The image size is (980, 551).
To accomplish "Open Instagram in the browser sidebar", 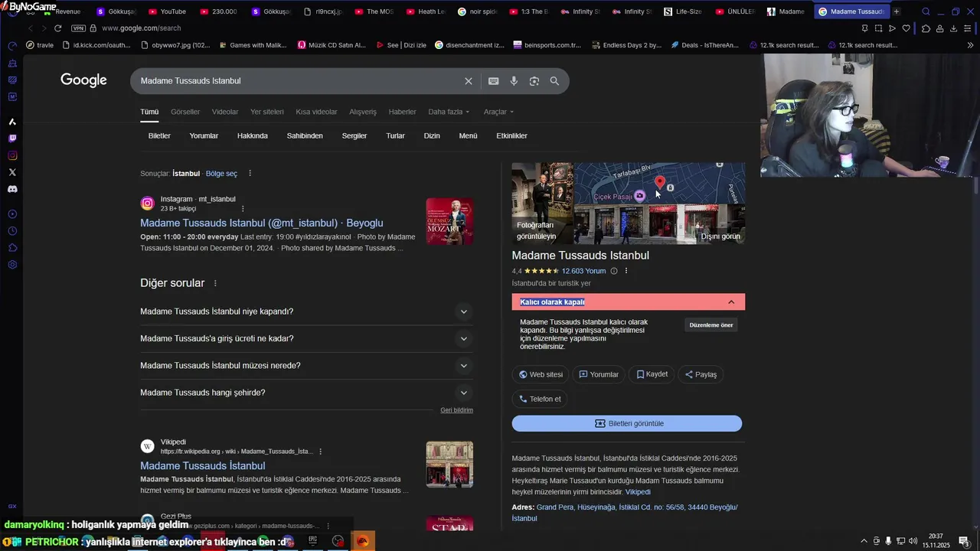I will (x=12, y=155).
